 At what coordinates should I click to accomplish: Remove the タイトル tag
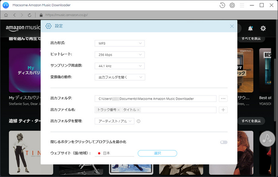(x=138, y=110)
